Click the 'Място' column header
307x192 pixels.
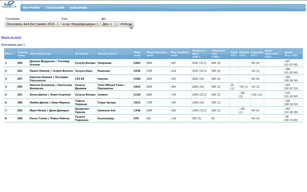point(10,54)
